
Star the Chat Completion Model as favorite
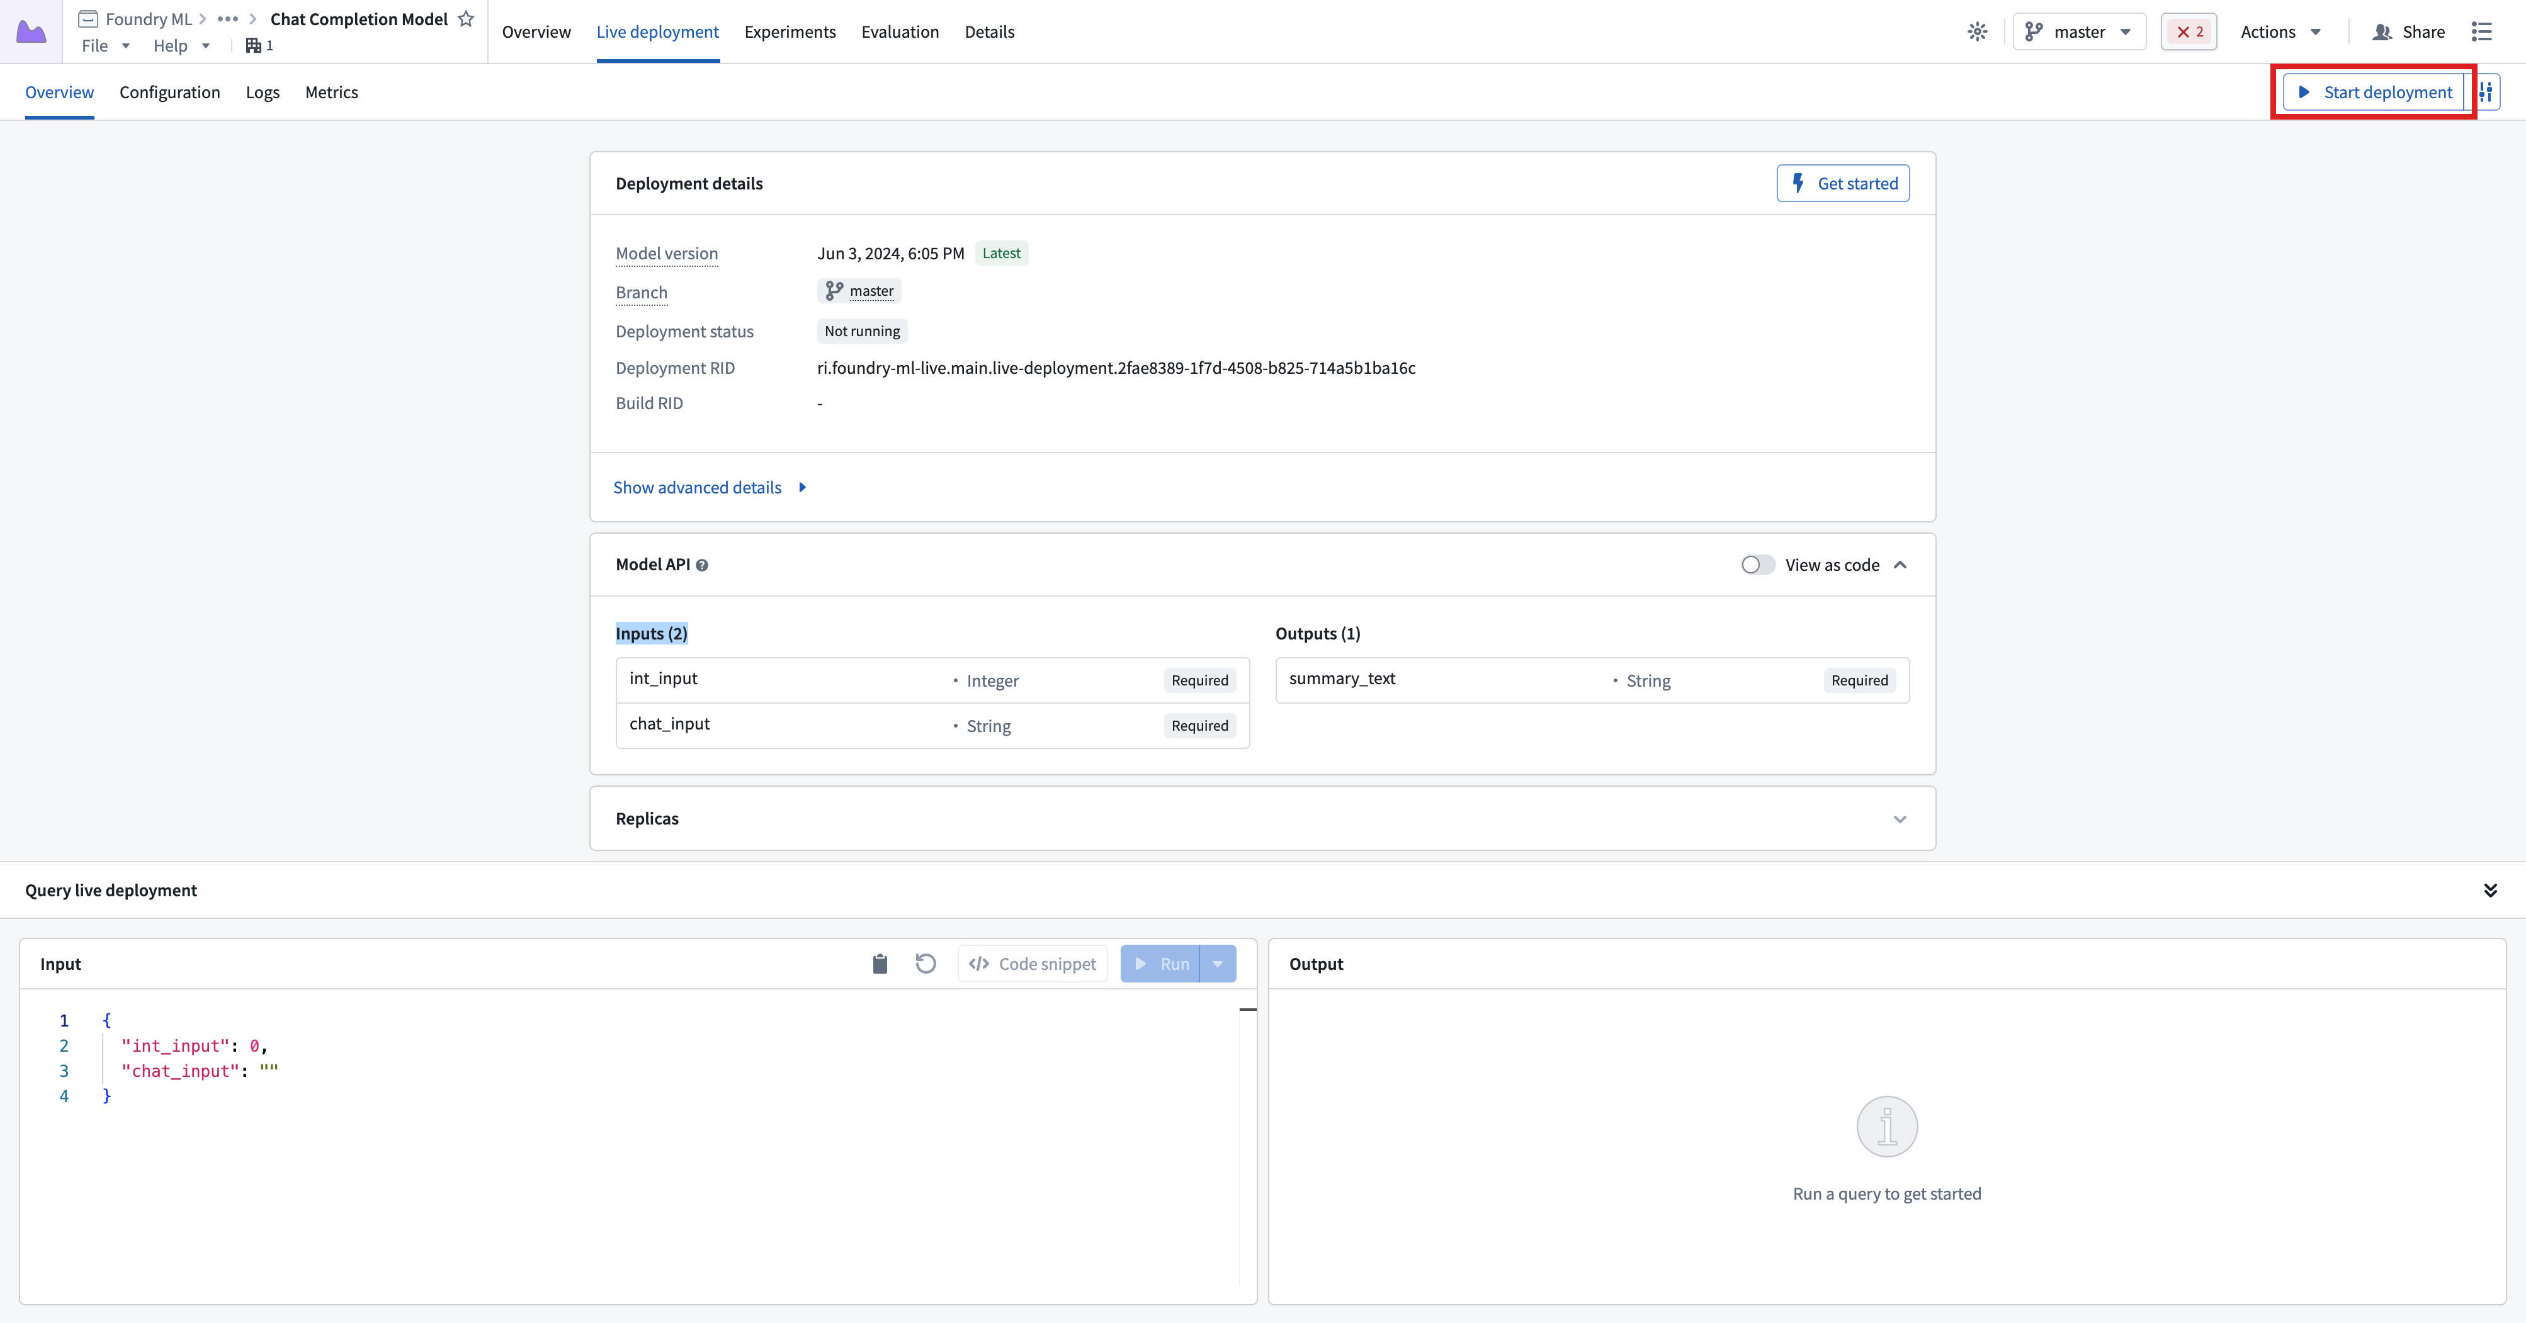tap(466, 19)
